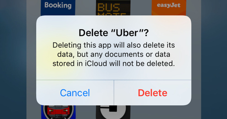This screenshot has height=119, width=227.
Task: Cancel the Uber deletion
Action: pyautogui.click(x=75, y=93)
